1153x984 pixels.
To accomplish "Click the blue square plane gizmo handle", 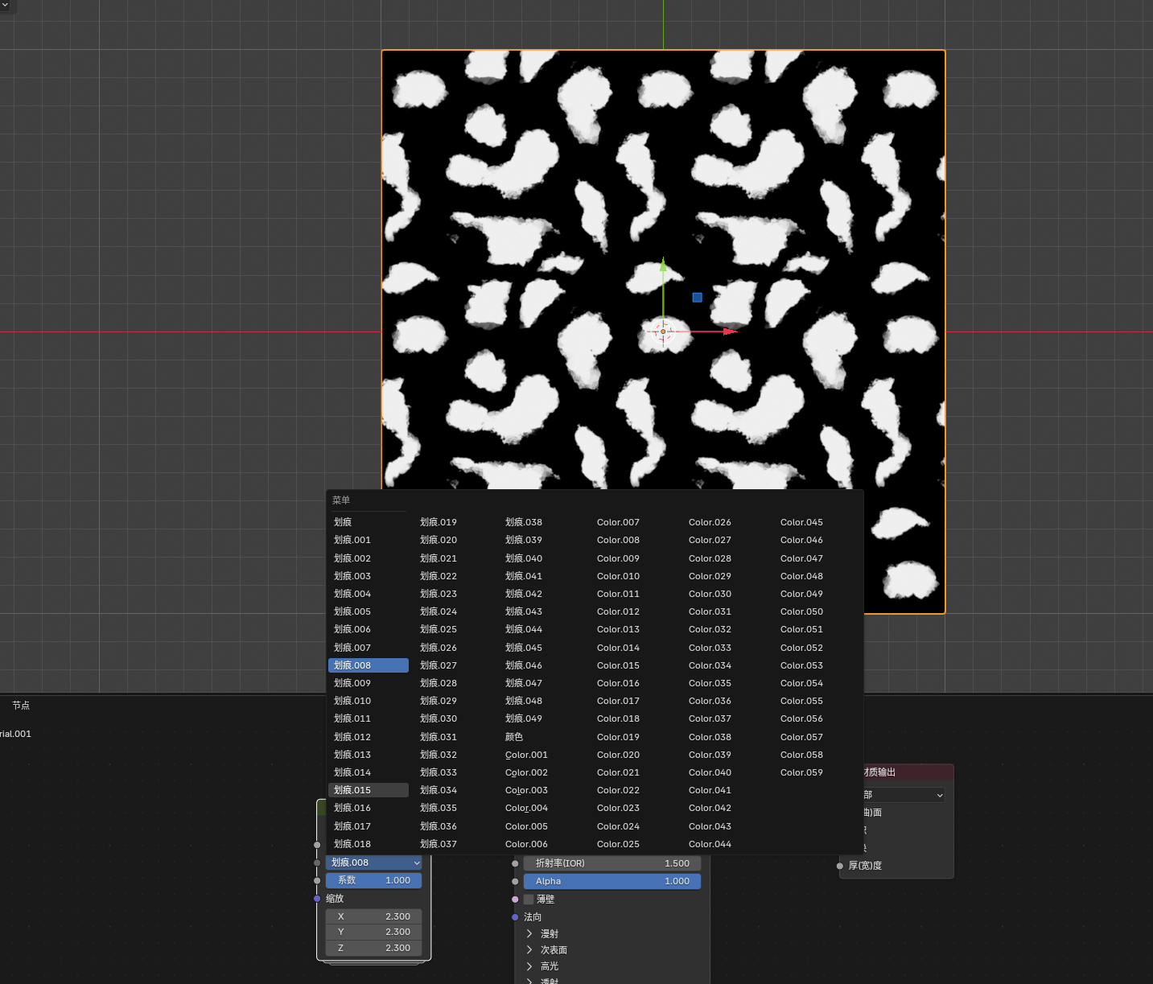I will point(698,298).
